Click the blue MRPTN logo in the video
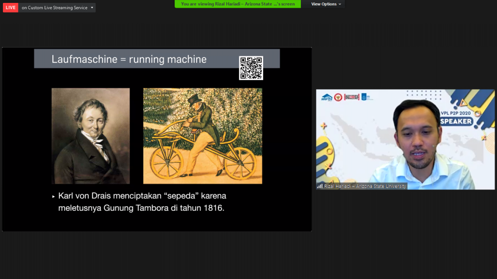497x279 pixels. (x=326, y=97)
